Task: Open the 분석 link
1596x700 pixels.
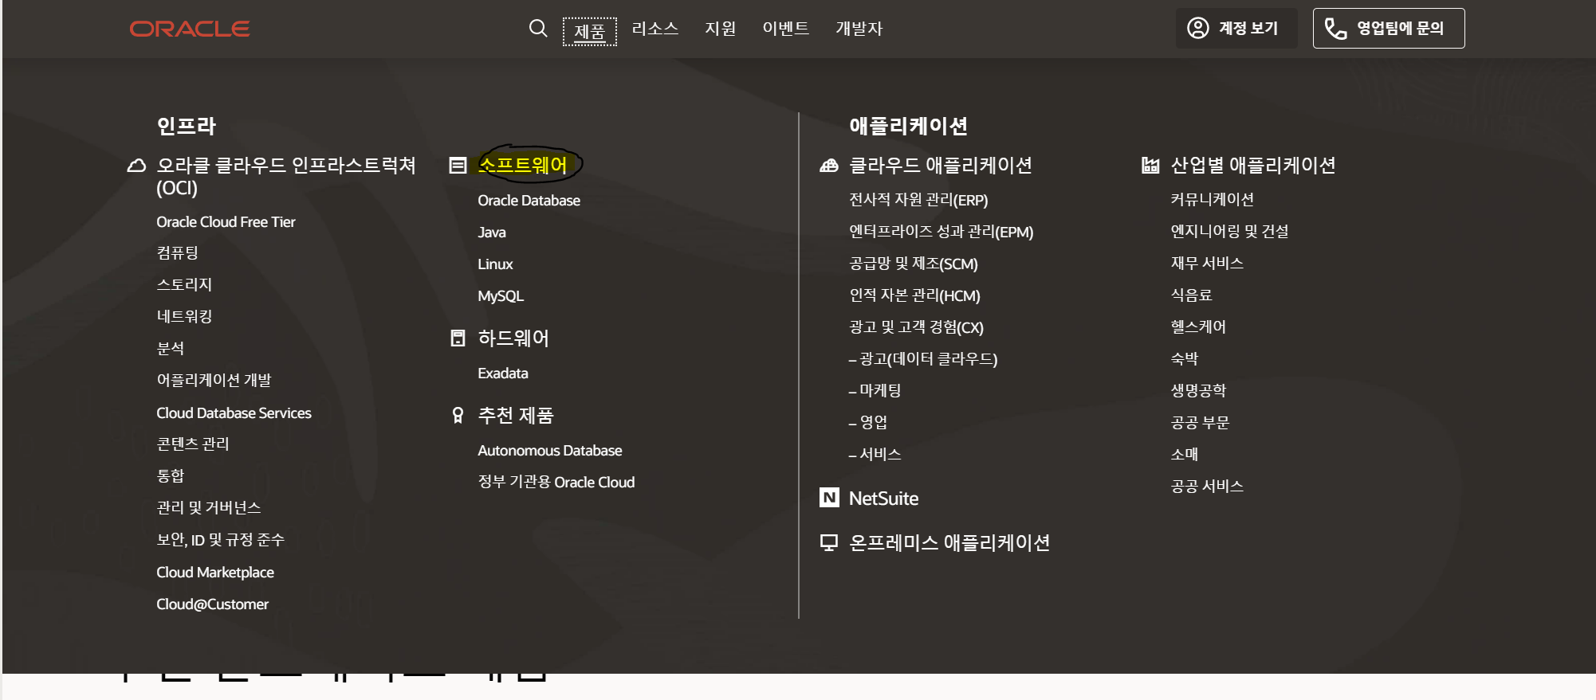Action: pyautogui.click(x=171, y=348)
